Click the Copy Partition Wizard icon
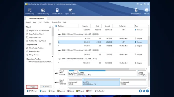Image resolution: width=174 pixels, height=97 pixels. [x=27, y=34]
